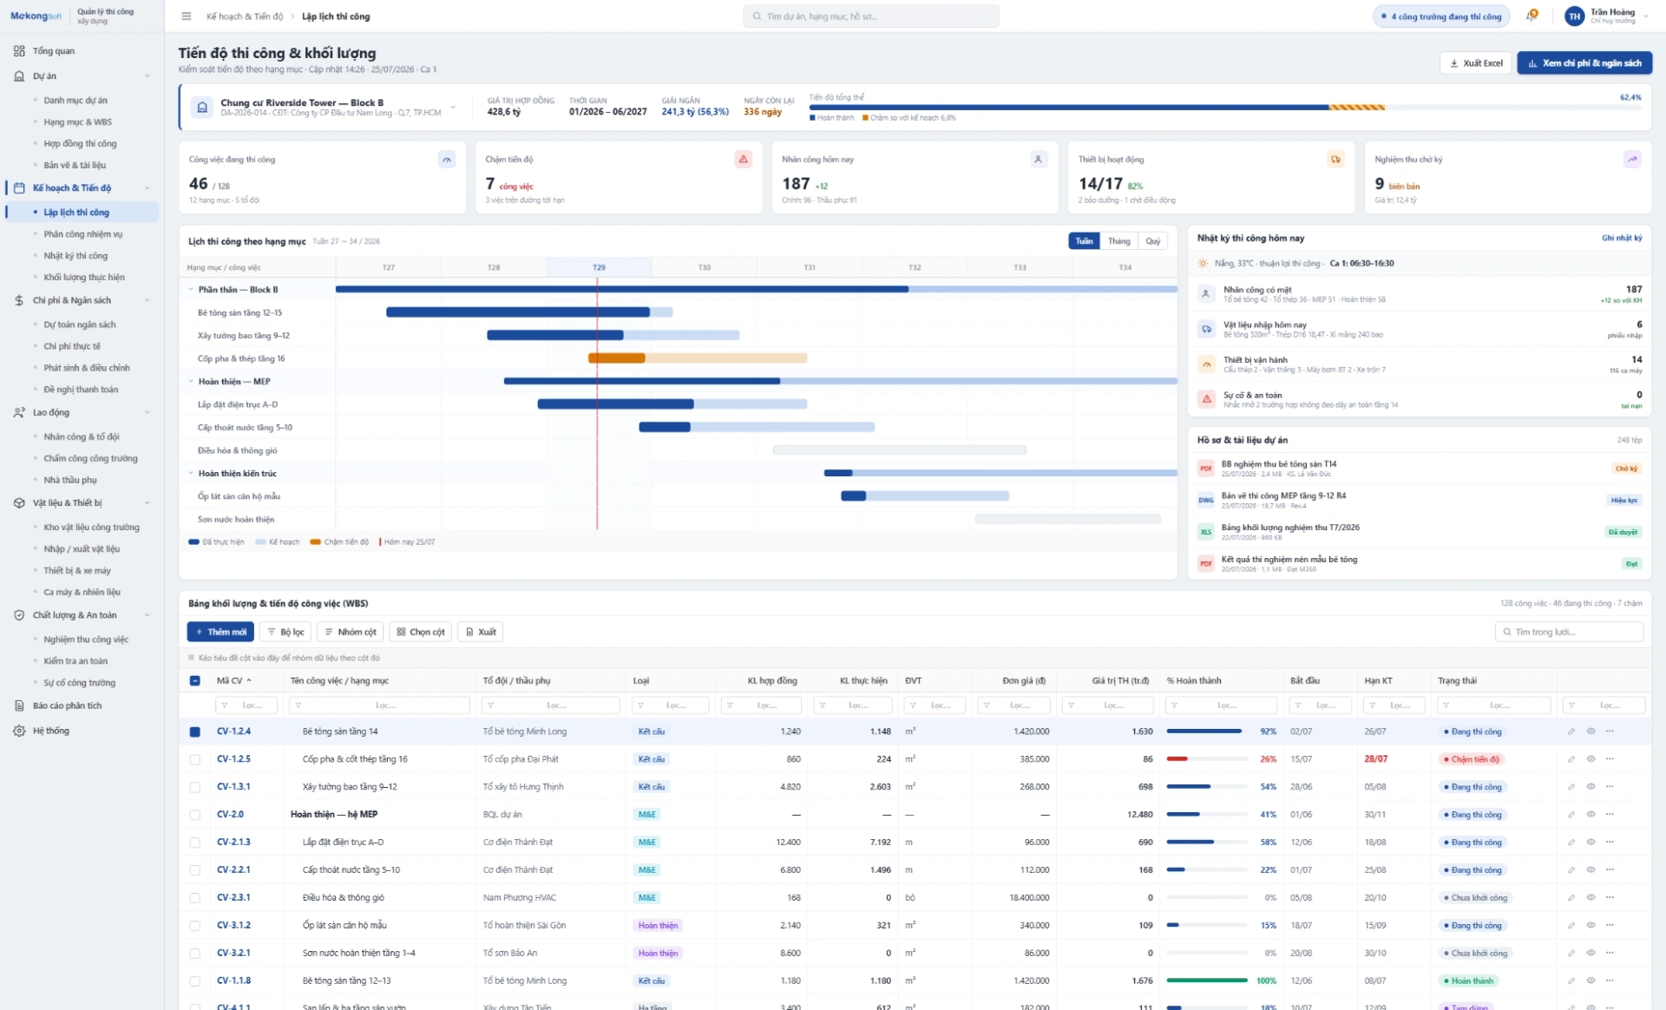The image size is (1666, 1010).
Task: Focus the top project search field
Action: 871,16
